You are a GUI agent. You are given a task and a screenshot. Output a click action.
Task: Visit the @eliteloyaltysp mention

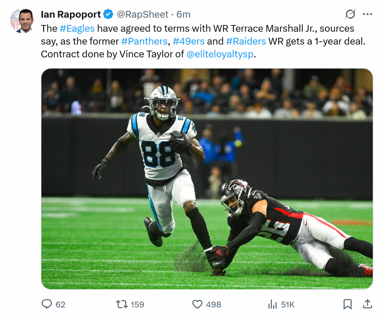point(220,54)
